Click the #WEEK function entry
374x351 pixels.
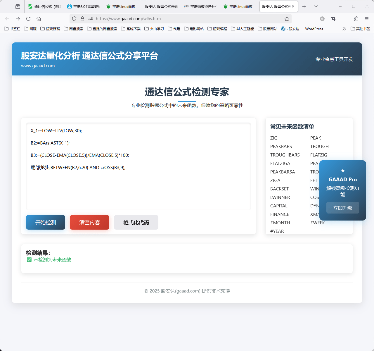pos(318,223)
